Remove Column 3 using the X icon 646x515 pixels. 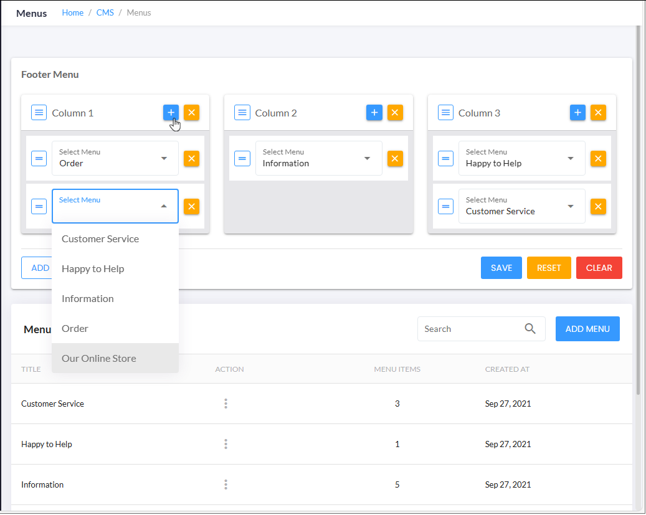point(598,113)
